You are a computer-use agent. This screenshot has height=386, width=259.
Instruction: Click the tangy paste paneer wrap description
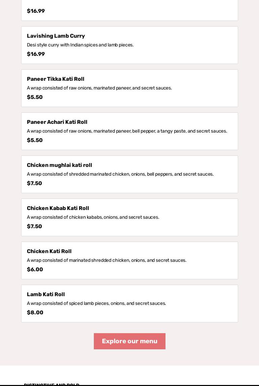127,131
